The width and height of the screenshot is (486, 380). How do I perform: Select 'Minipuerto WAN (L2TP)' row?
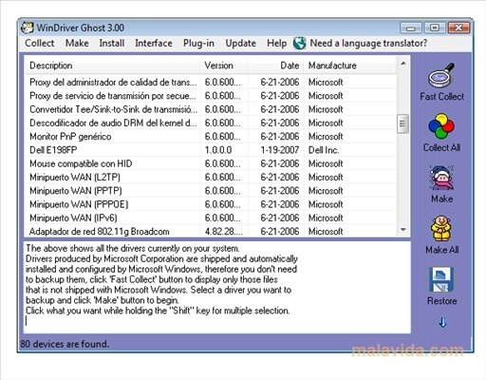point(211,178)
